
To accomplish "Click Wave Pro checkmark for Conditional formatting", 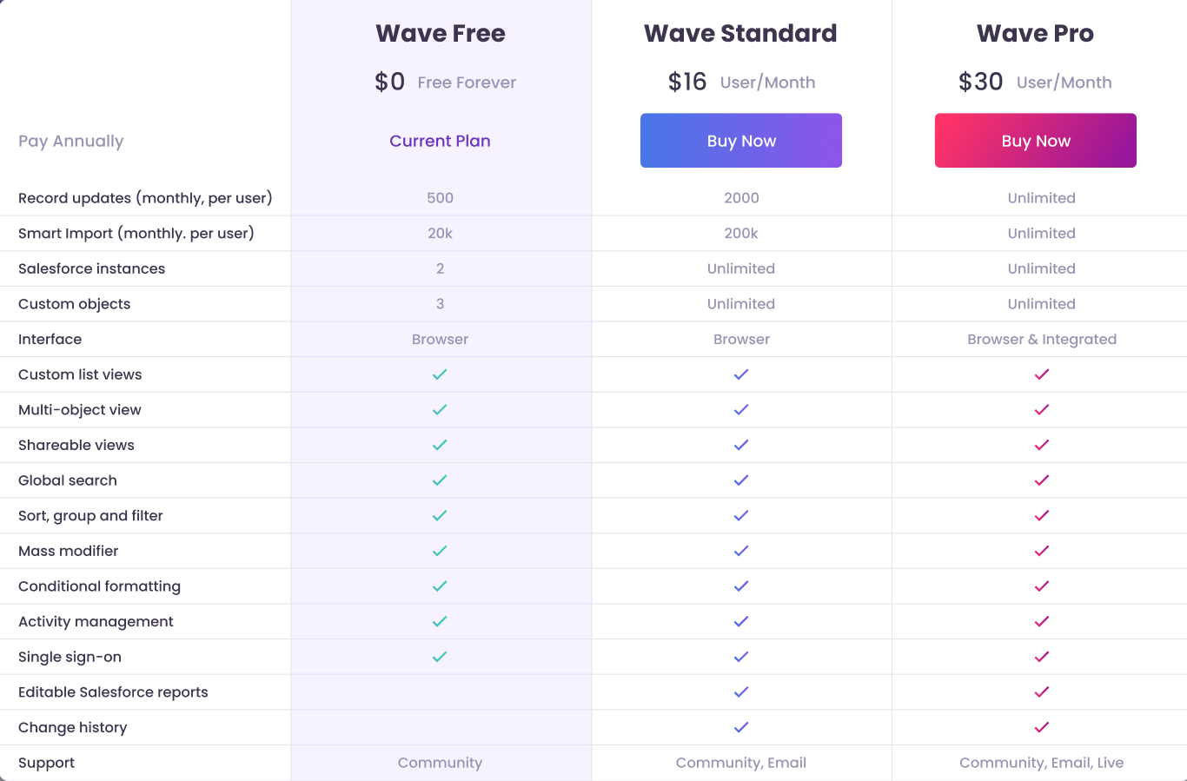I will click(x=1042, y=586).
